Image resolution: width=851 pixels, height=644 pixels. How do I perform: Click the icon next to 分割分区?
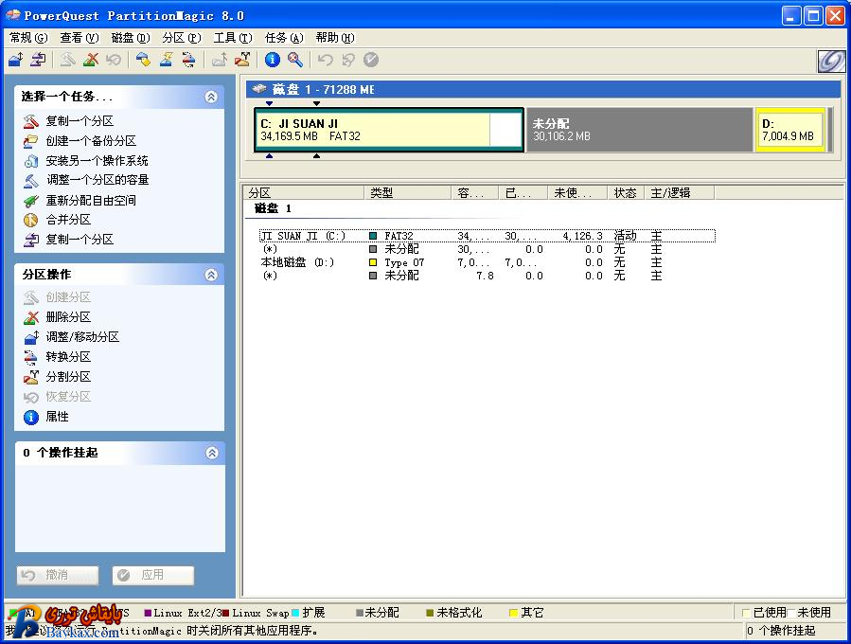31,377
